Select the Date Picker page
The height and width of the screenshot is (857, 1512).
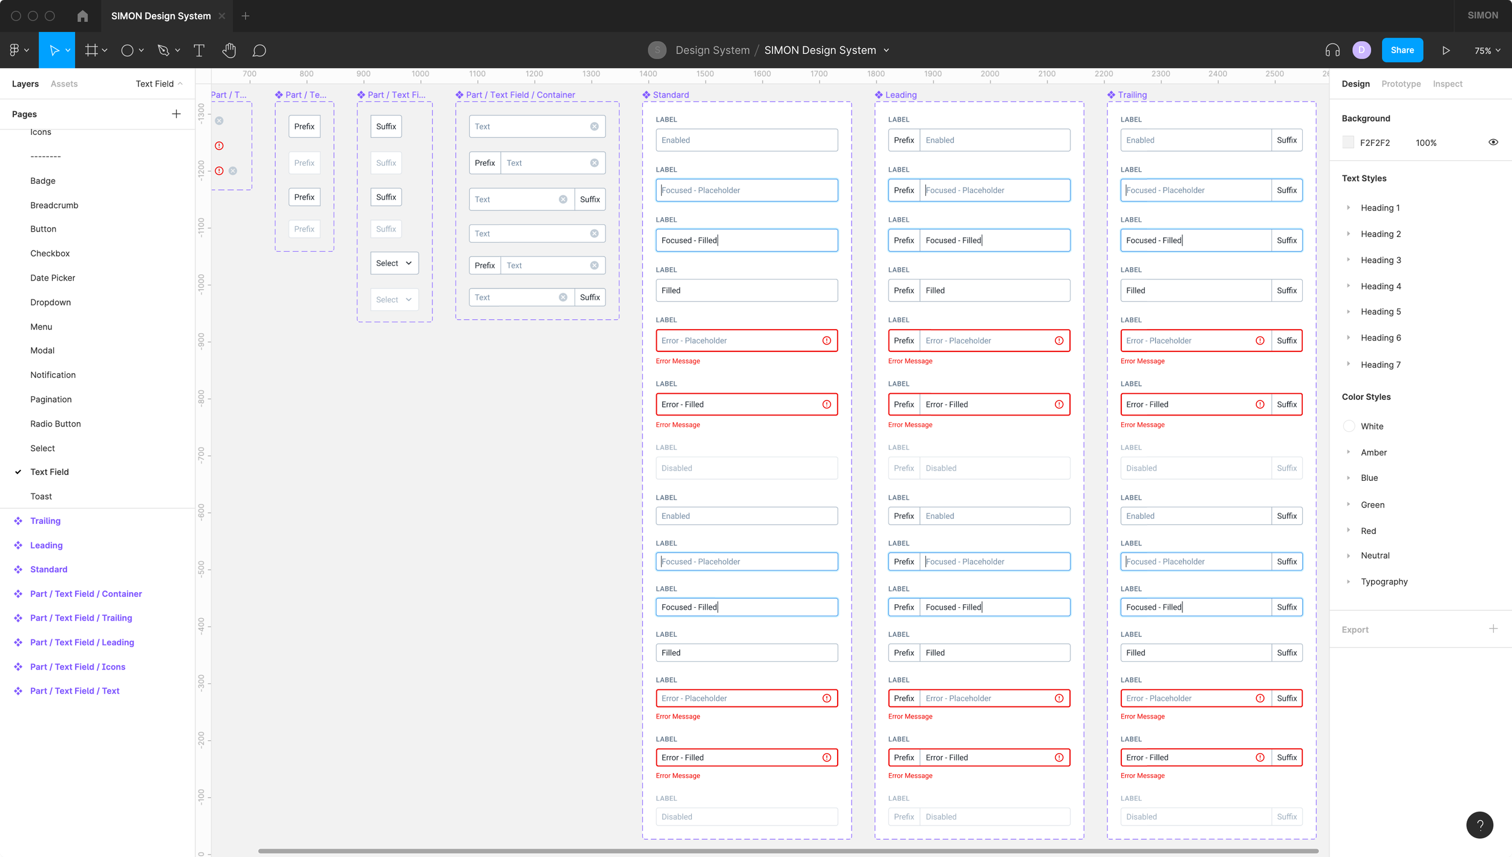(x=53, y=278)
